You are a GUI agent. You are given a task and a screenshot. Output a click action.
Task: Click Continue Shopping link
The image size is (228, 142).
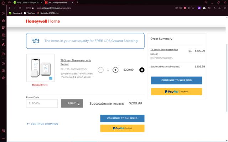(x=42, y=124)
